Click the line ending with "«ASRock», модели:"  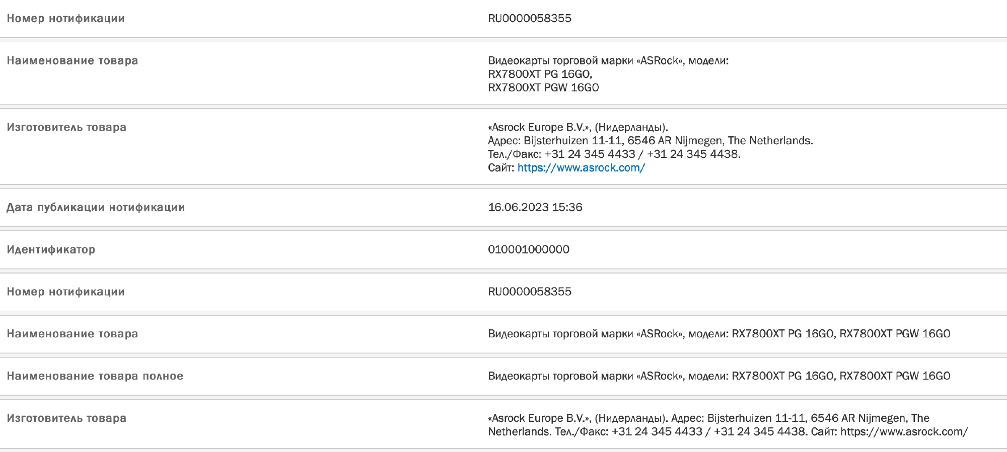point(608,61)
